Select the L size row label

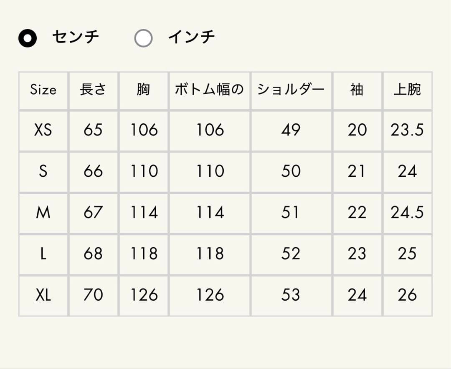[43, 254]
